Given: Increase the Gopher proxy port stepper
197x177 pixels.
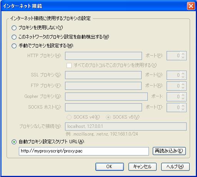Looking at the screenshot, I should 183,95.
